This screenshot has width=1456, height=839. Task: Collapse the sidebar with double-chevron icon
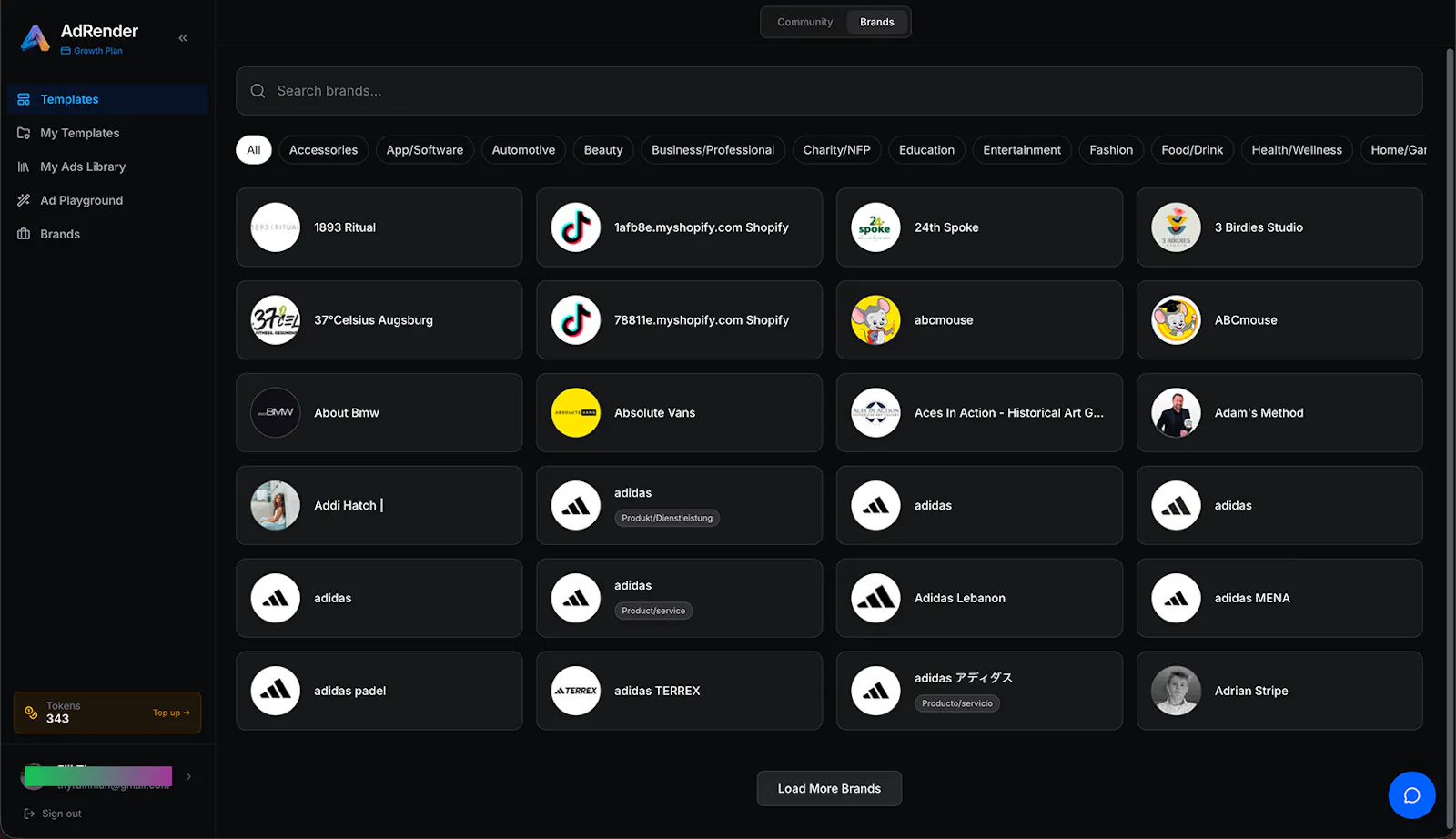click(183, 38)
